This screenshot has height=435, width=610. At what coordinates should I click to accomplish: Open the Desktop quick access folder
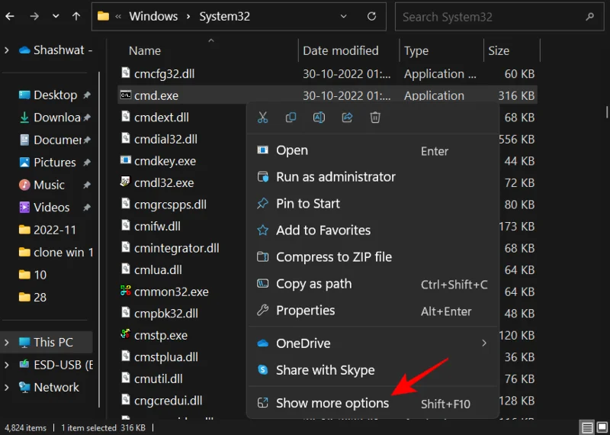coord(55,95)
